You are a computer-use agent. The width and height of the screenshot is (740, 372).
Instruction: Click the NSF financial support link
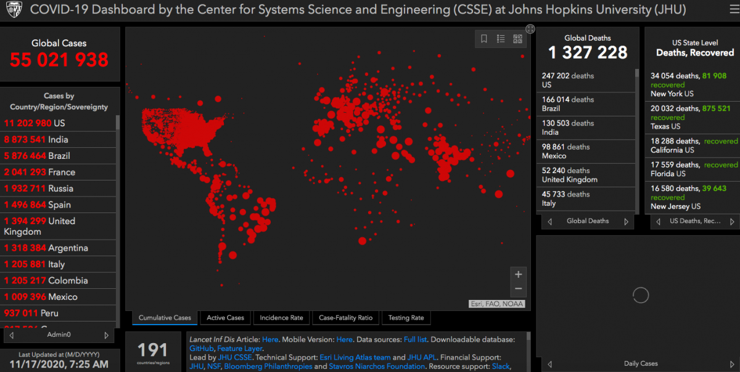[x=215, y=366]
